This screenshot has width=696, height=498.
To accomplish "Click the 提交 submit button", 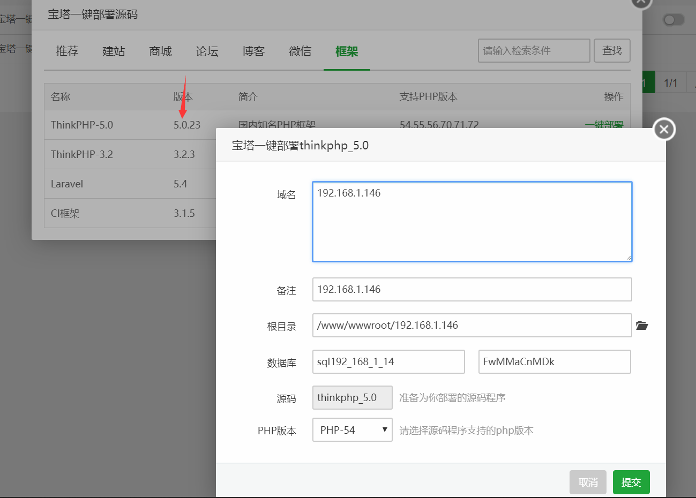I will click(x=631, y=482).
